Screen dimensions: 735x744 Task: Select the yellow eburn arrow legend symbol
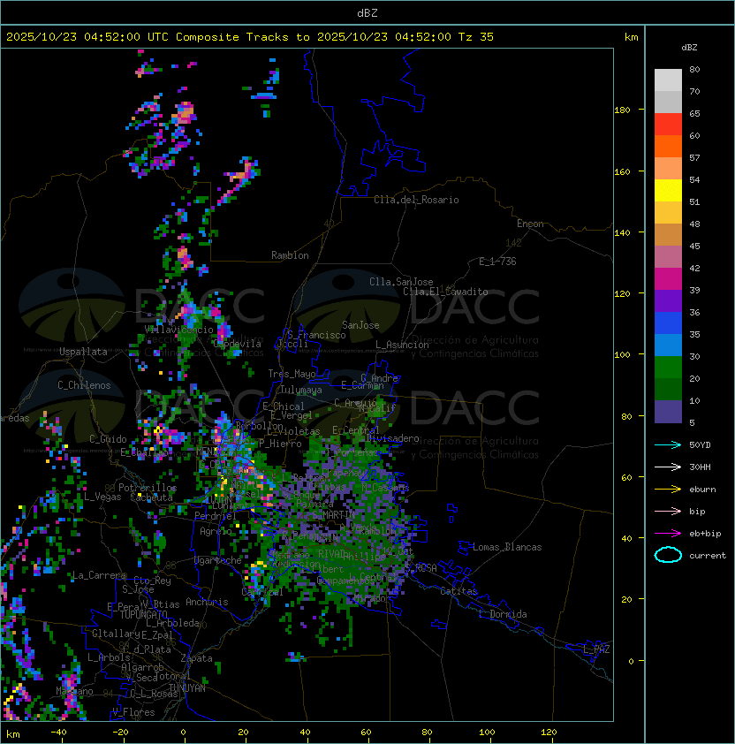668,490
